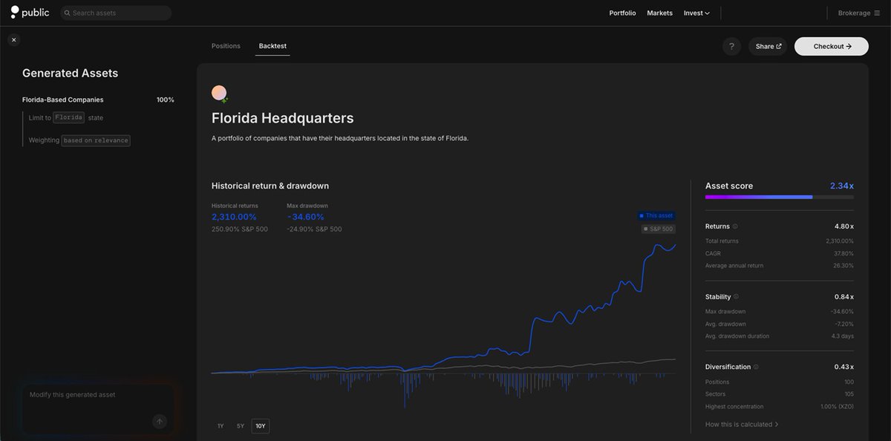Open the Invest dropdown menu
The height and width of the screenshot is (441, 891).
(x=696, y=13)
